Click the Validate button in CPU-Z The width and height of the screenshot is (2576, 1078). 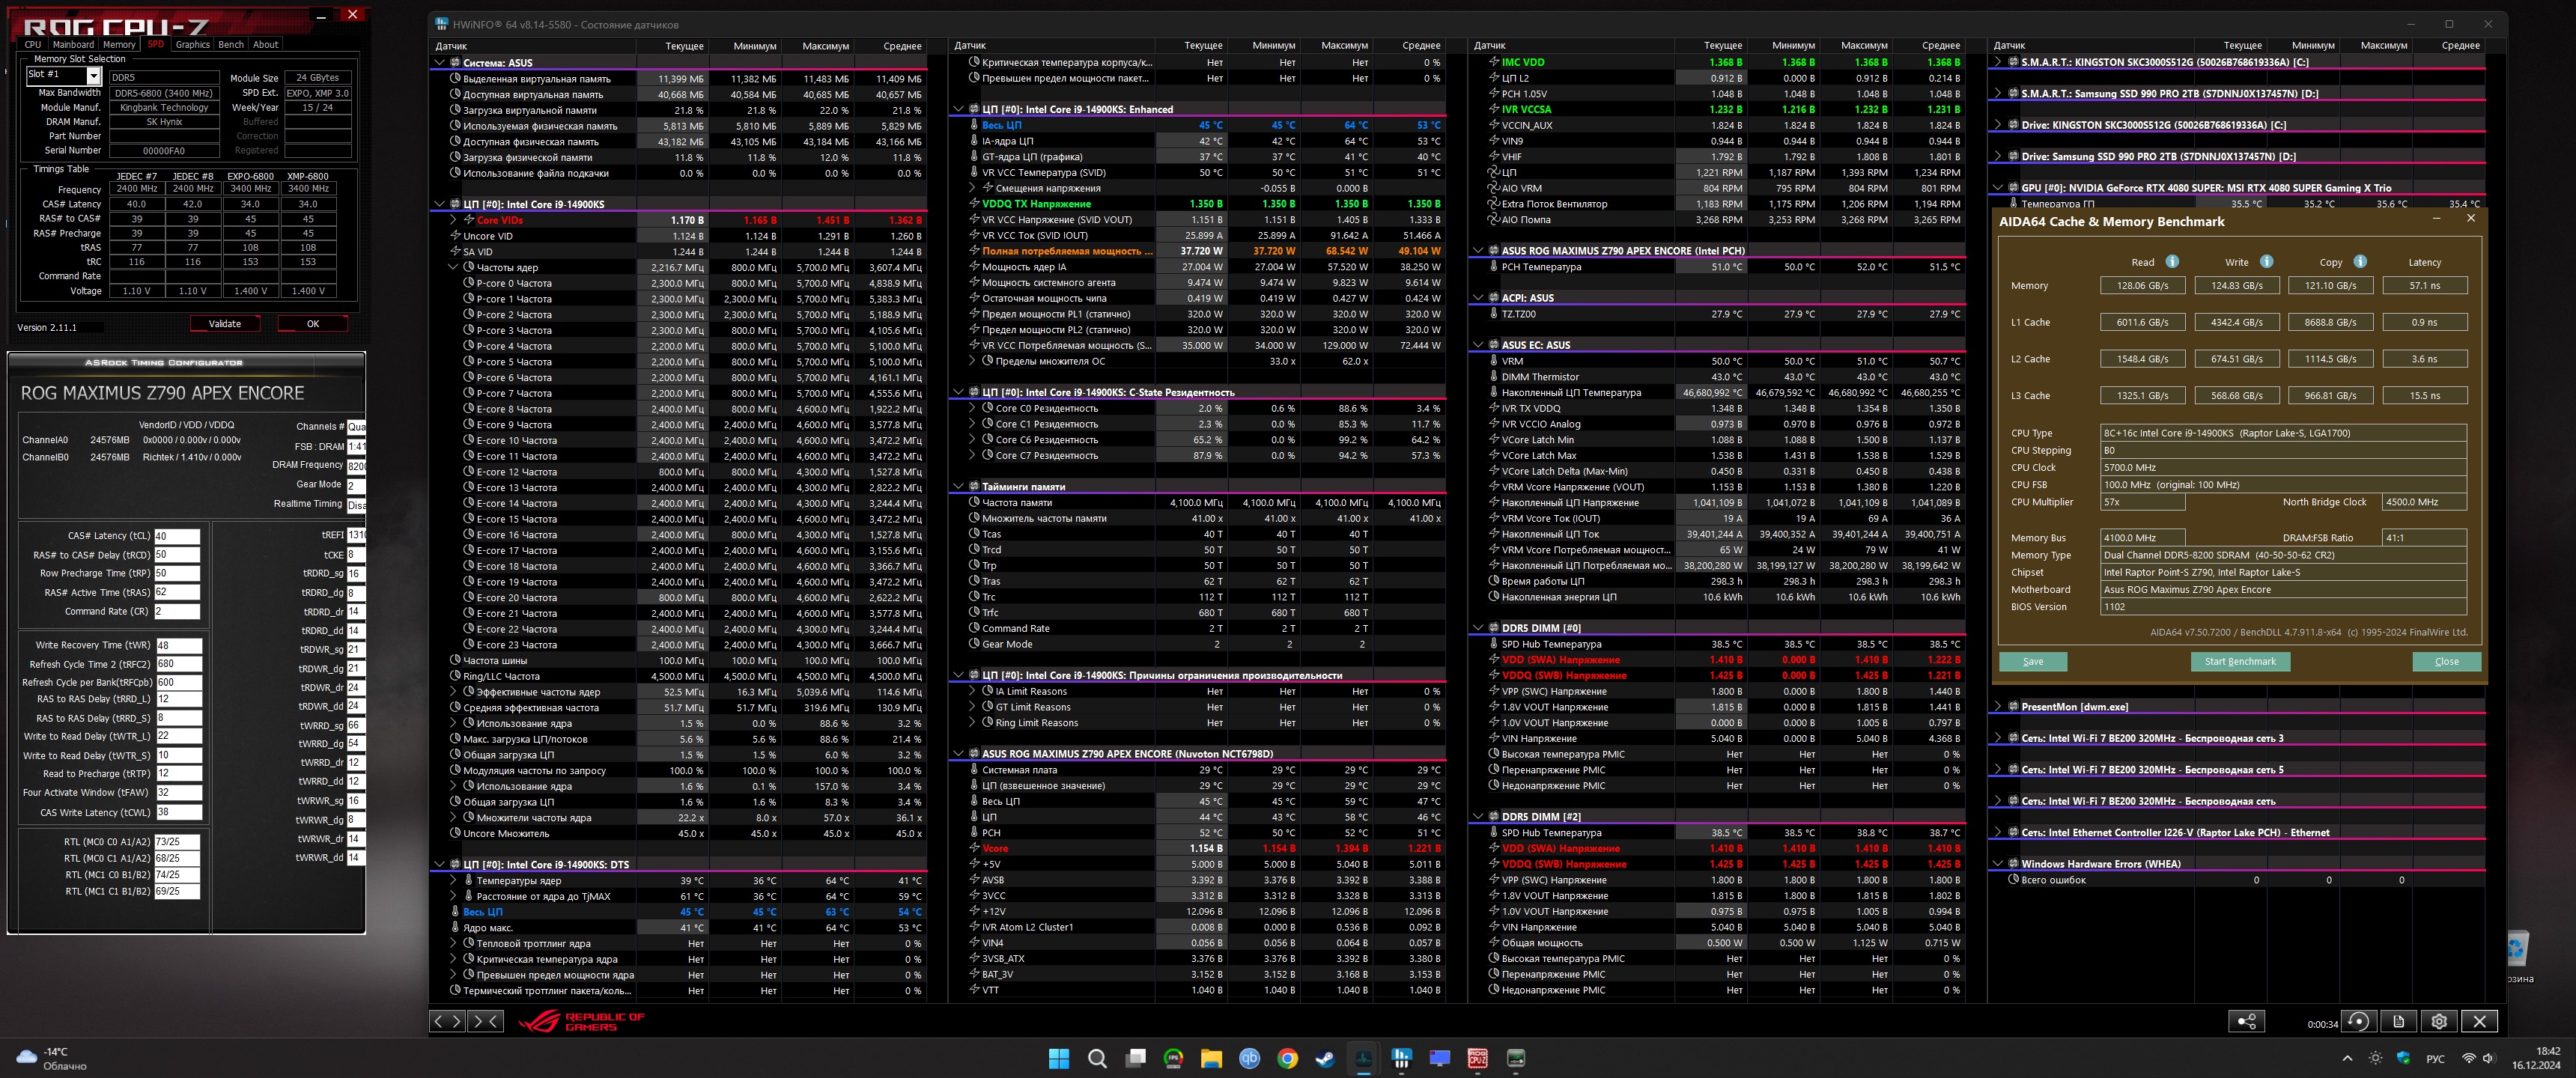(224, 323)
